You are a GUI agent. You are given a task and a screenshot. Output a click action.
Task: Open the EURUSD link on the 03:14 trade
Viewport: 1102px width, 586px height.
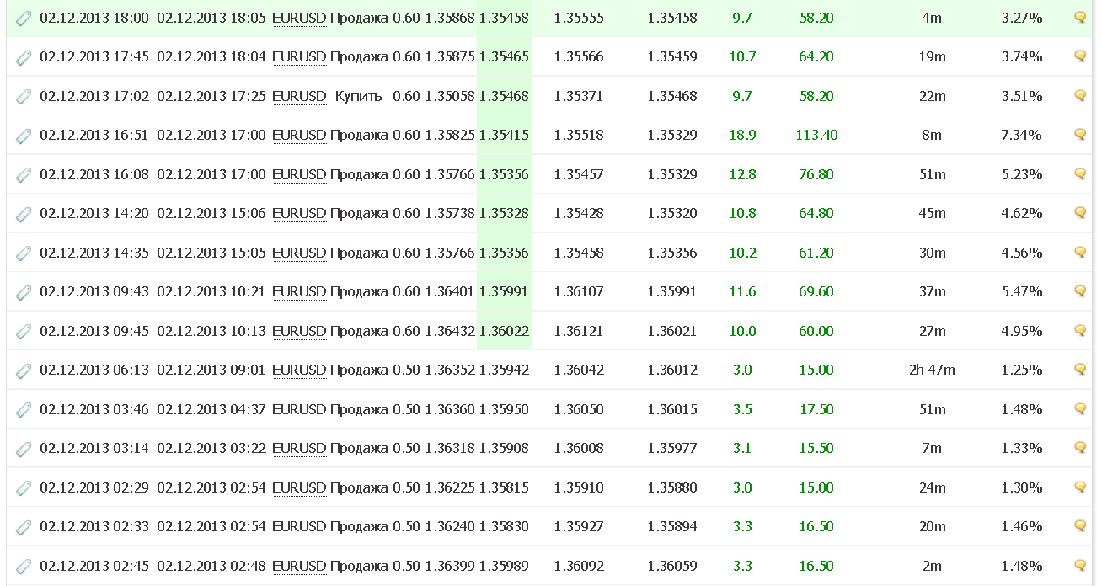(299, 448)
